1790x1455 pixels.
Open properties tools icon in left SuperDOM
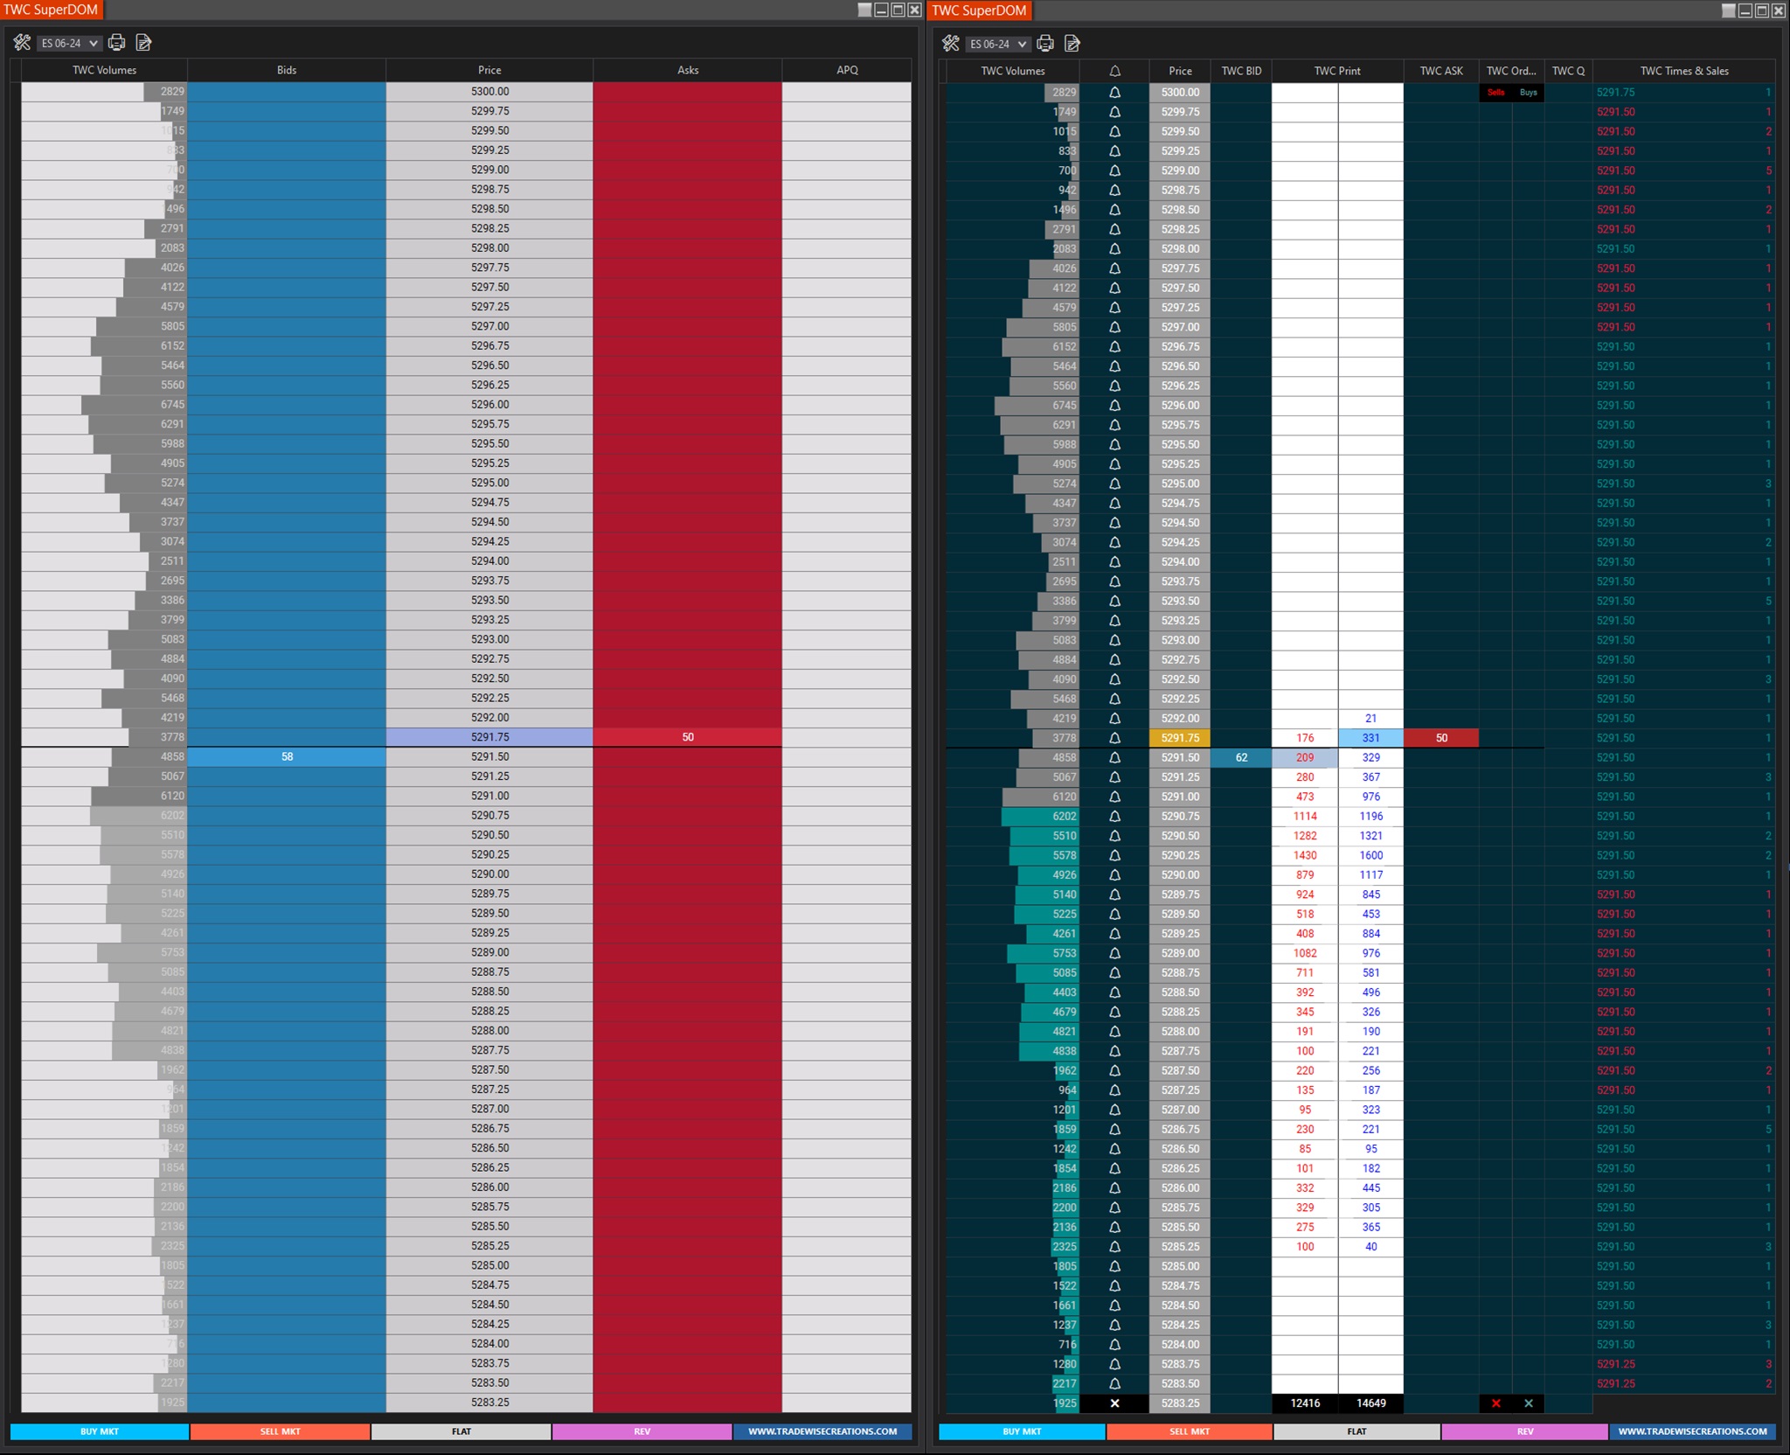coord(22,43)
